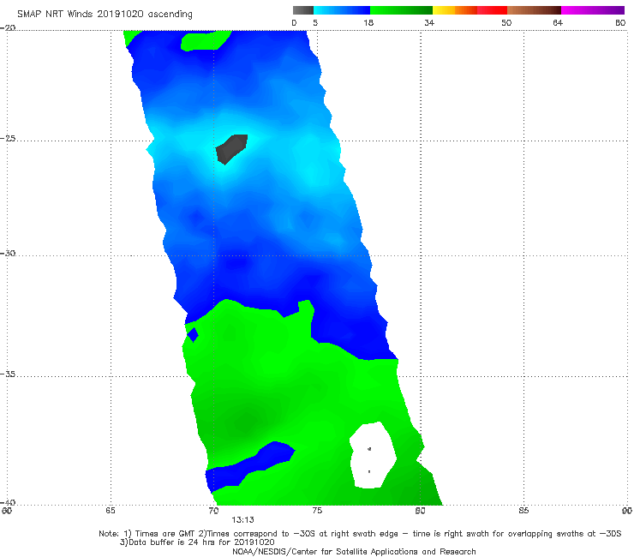The height and width of the screenshot is (557, 634).
Task: Click the latitude axis label '-25'
Action: tap(8, 138)
